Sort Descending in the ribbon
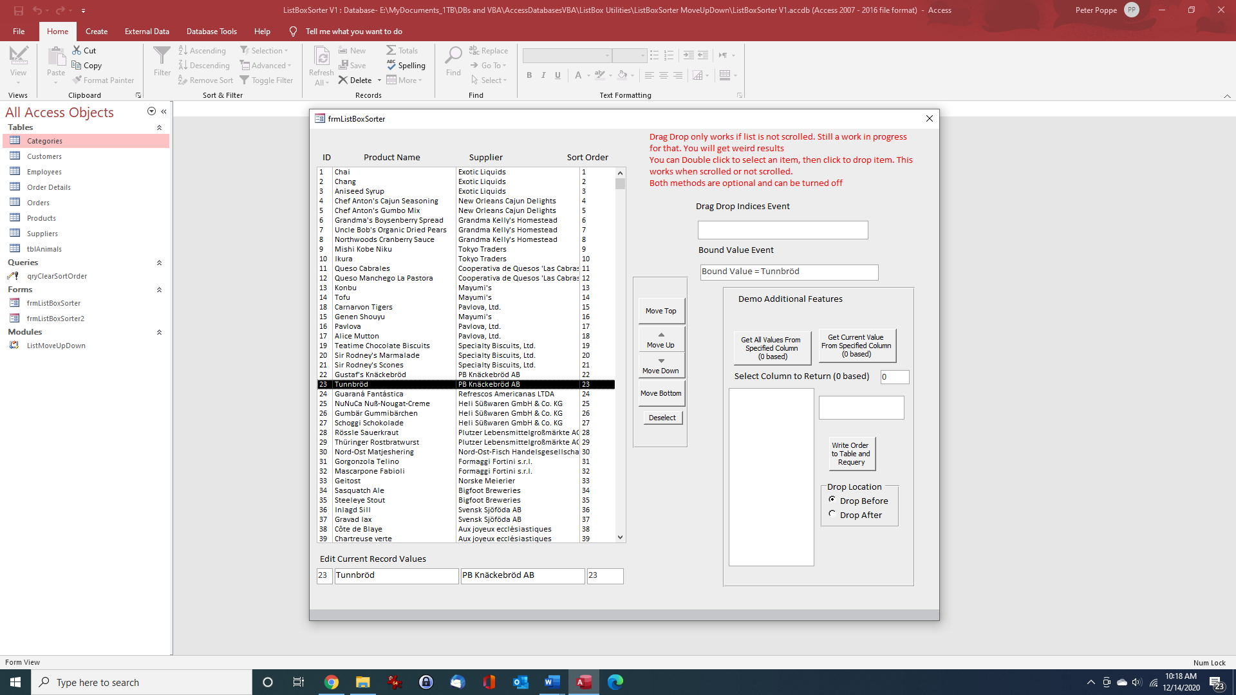 point(204,65)
